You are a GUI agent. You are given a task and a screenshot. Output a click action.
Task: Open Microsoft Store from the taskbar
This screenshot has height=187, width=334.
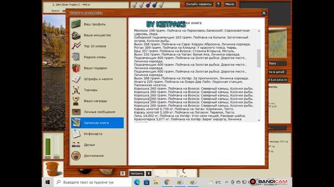coord(147,182)
